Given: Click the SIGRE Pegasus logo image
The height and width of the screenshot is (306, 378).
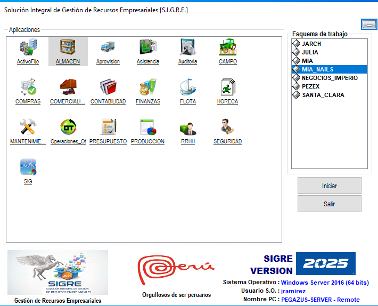Looking at the screenshot, I should click(58, 272).
